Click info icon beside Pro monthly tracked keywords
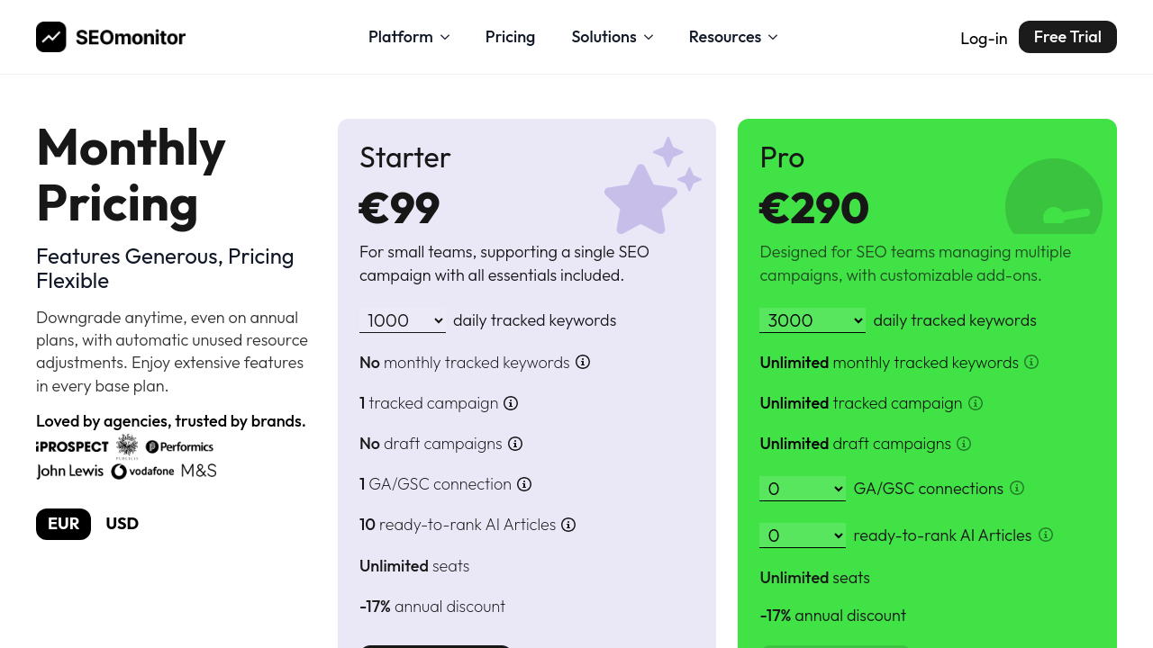Screen dimensions: 1153x648 tap(1031, 362)
